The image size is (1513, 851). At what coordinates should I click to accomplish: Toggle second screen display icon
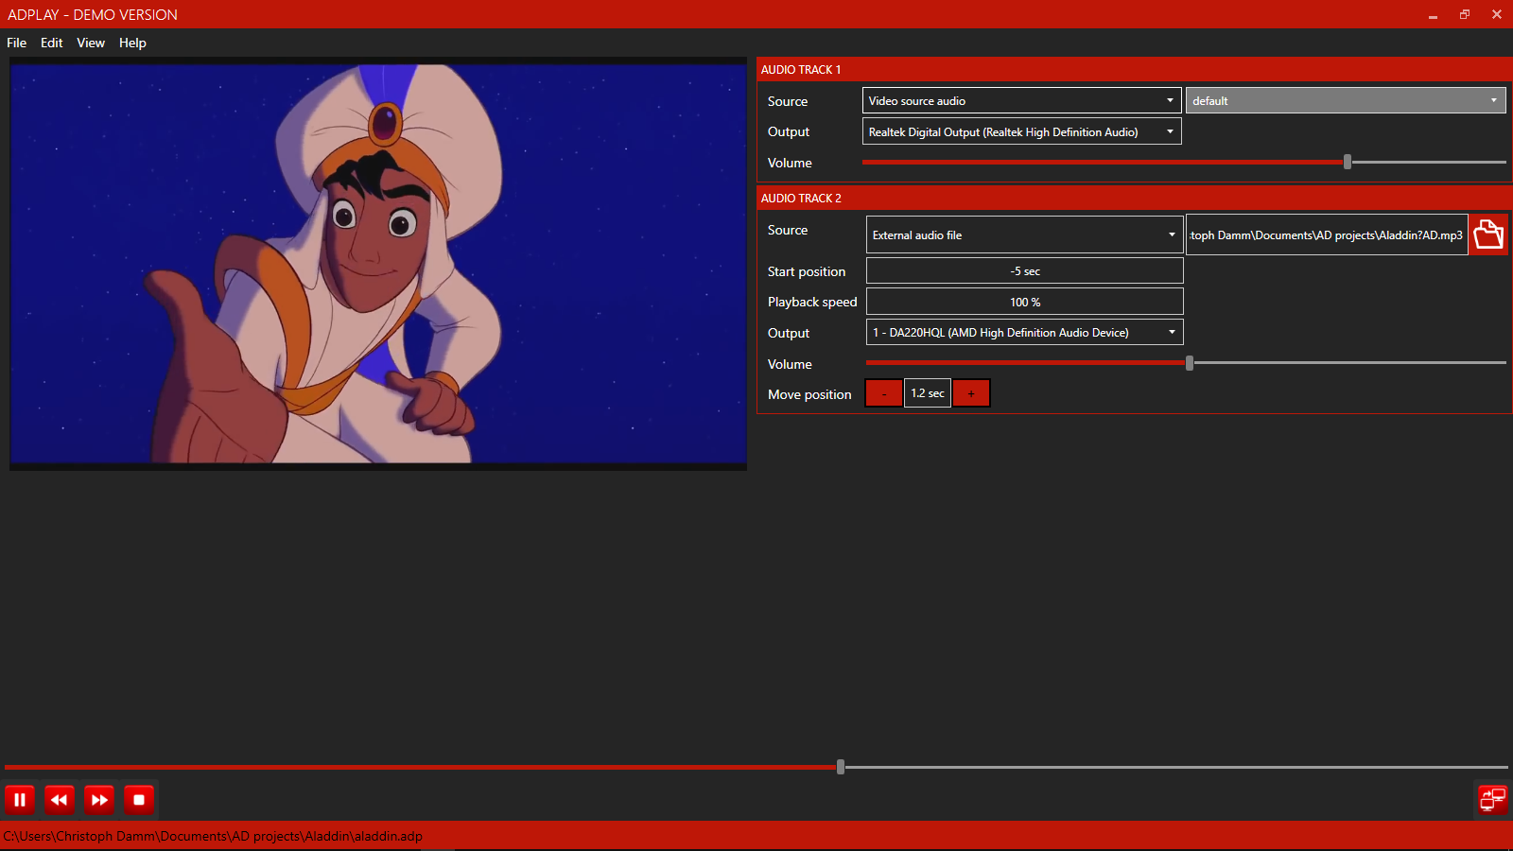click(x=1493, y=799)
